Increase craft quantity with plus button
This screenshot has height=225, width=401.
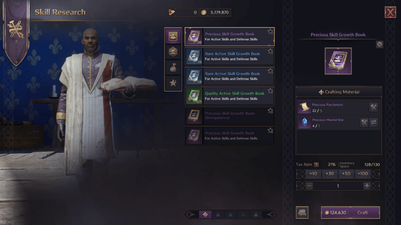[x=367, y=185]
